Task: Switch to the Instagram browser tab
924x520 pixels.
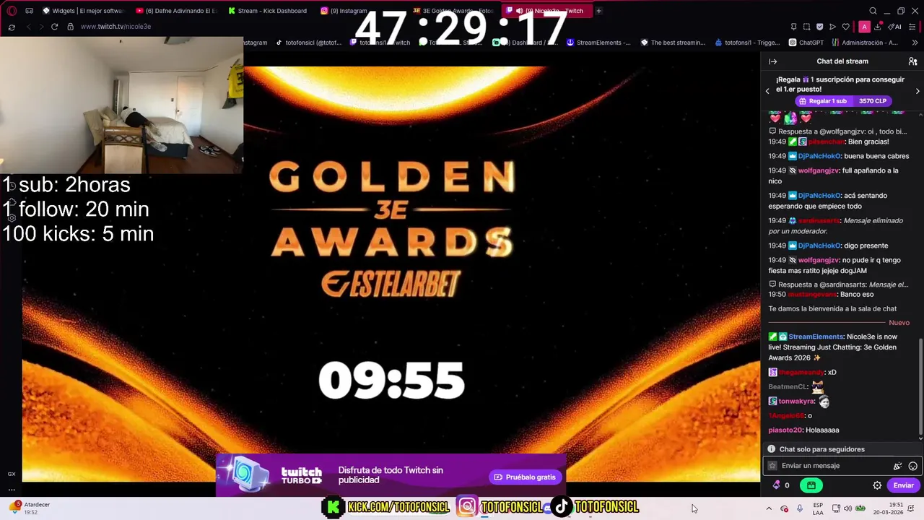Action: 344,11
